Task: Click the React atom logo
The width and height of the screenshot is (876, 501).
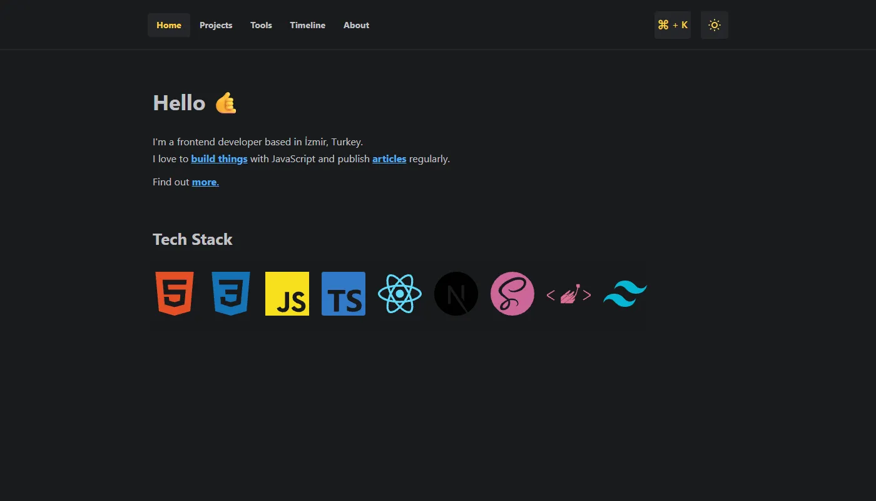Action: pyautogui.click(x=400, y=294)
